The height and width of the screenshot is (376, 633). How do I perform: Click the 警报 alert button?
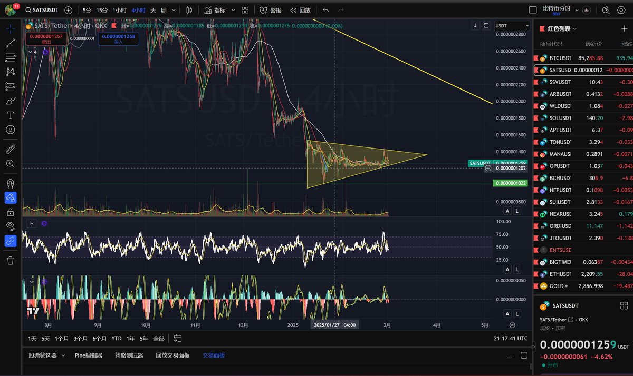(x=271, y=10)
